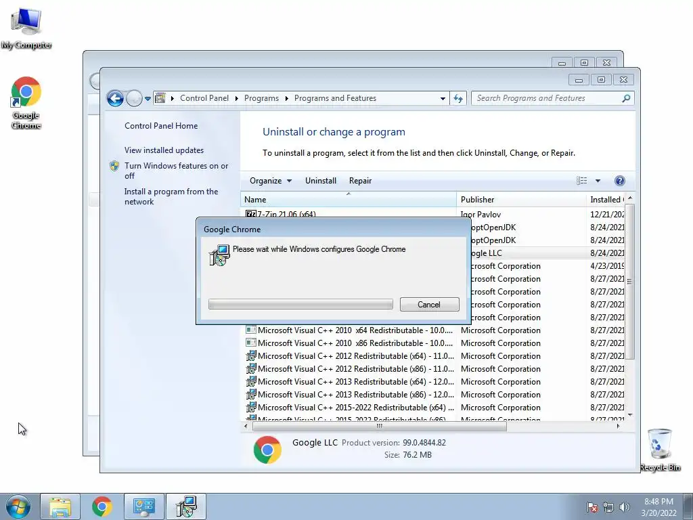Click the Chrome logo in the details pane
The image size is (693, 520).
pyautogui.click(x=267, y=450)
